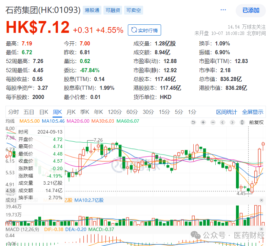
Task: Click the MA10:5.46 moving average label
Action: pos(53,121)
